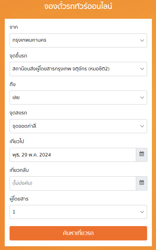This screenshot has height=250, width=156.
Task: Click the chevron arrow on passenger count field
Action: point(142,212)
